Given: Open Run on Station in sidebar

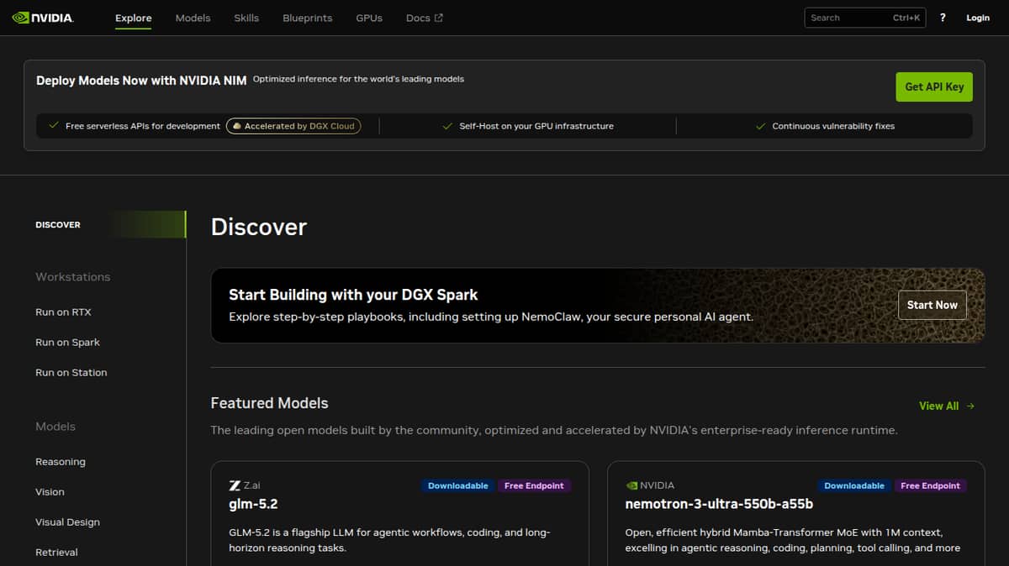Looking at the screenshot, I should coord(71,373).
